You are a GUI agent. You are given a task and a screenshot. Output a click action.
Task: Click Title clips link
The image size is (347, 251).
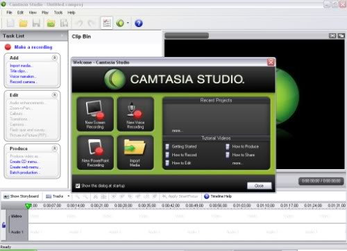point(19,71)
